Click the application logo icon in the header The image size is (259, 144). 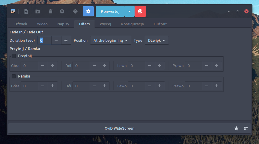(x=13, y=11)
